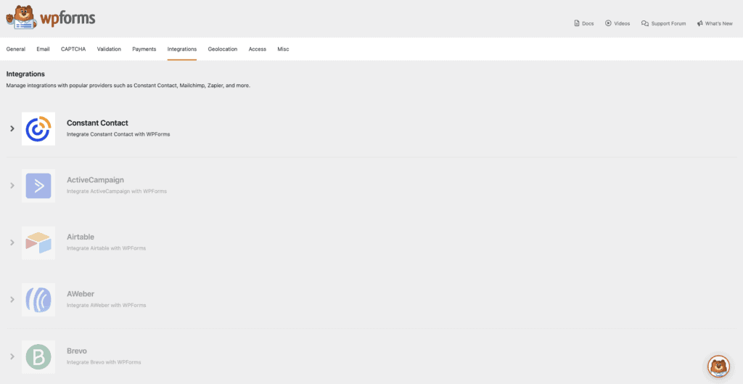Click the Constant Contact title

[x=97, y=123]
